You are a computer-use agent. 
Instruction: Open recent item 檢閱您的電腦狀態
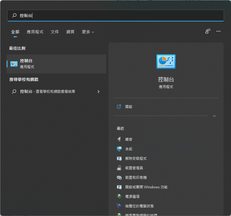point(139,206)
